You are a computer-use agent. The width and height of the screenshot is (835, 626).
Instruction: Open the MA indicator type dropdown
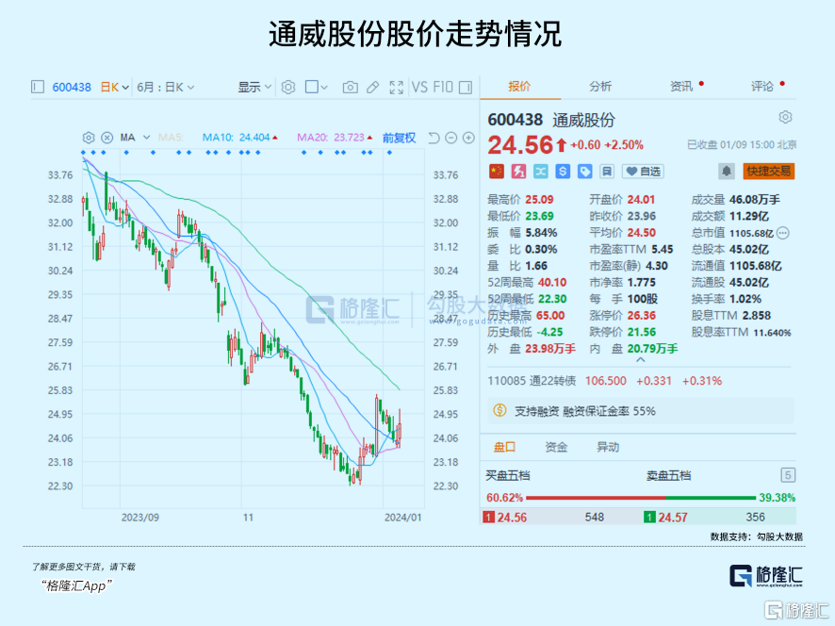point(136,138)
